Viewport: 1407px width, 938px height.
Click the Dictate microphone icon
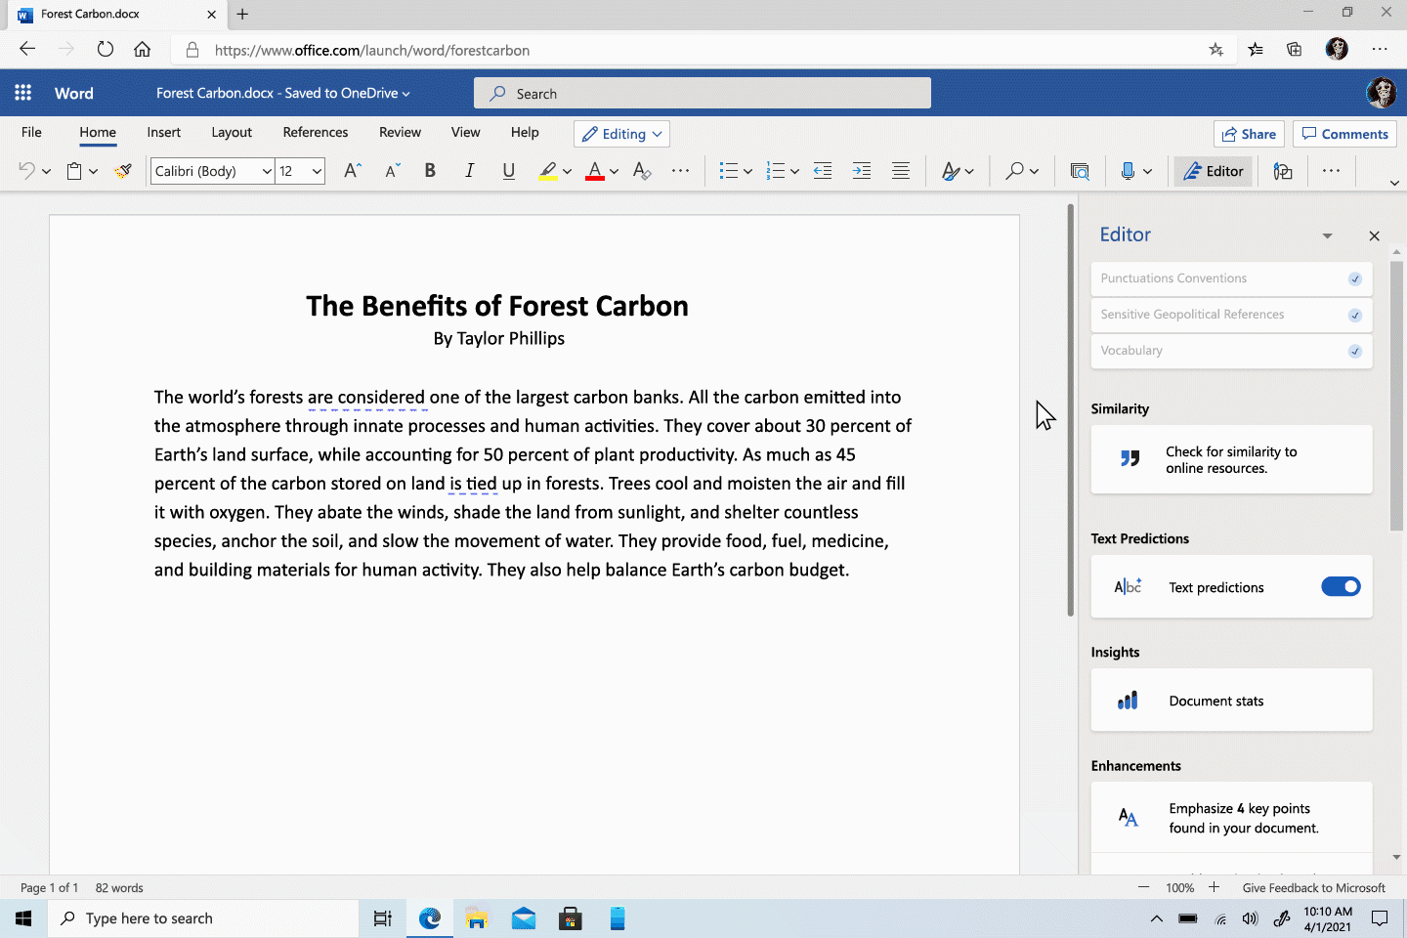(x=1128, y=171)
